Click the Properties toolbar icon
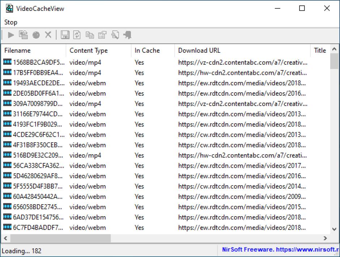 tap(102, 35)
